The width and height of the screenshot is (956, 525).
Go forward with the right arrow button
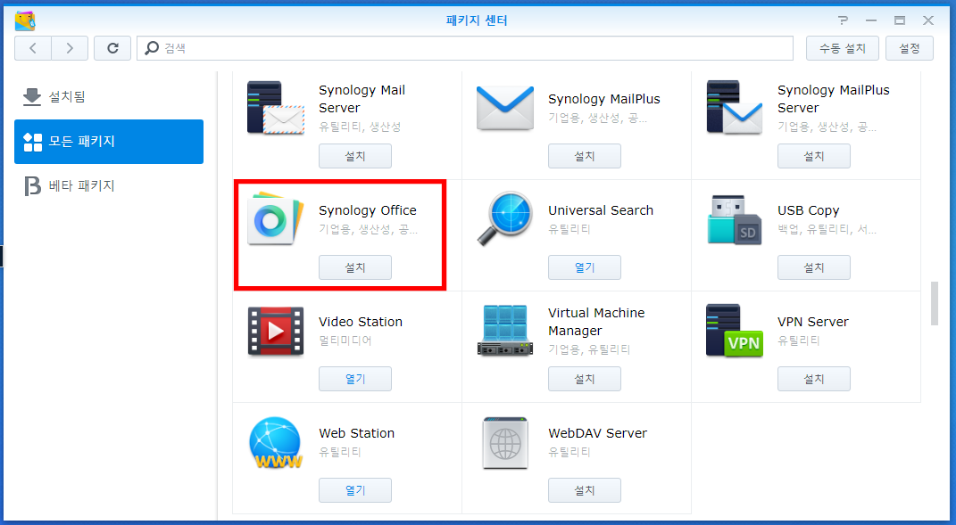[x=70, y=48]
